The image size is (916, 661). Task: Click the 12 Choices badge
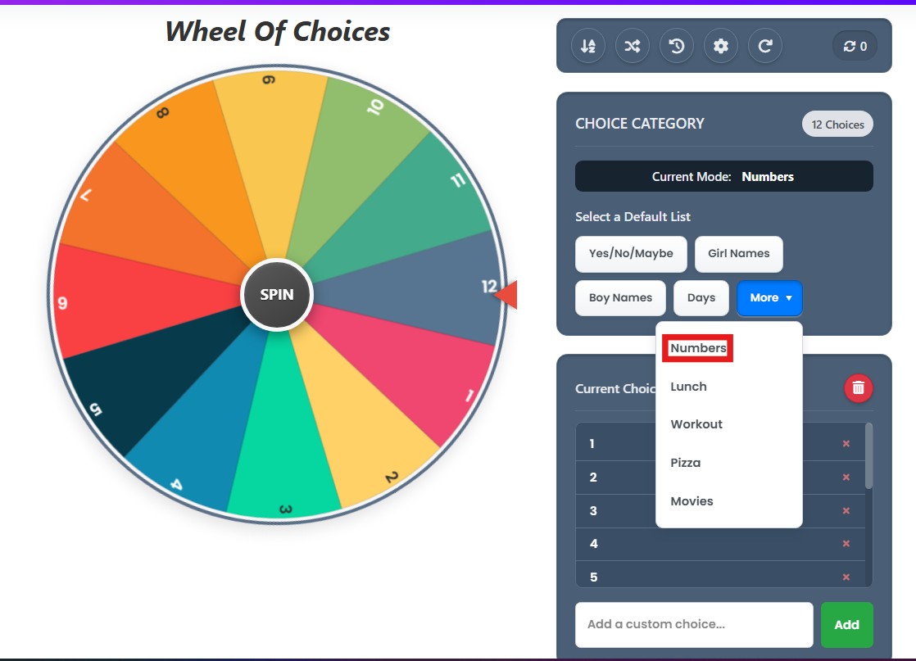click(837, 125)
